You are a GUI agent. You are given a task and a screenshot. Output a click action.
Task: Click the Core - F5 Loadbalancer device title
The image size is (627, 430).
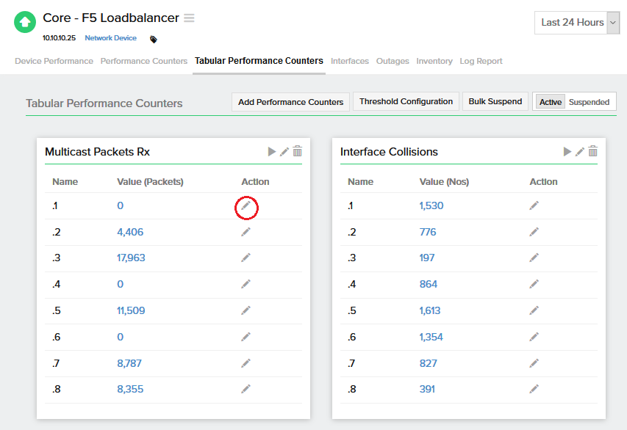(x=111, y=18)
